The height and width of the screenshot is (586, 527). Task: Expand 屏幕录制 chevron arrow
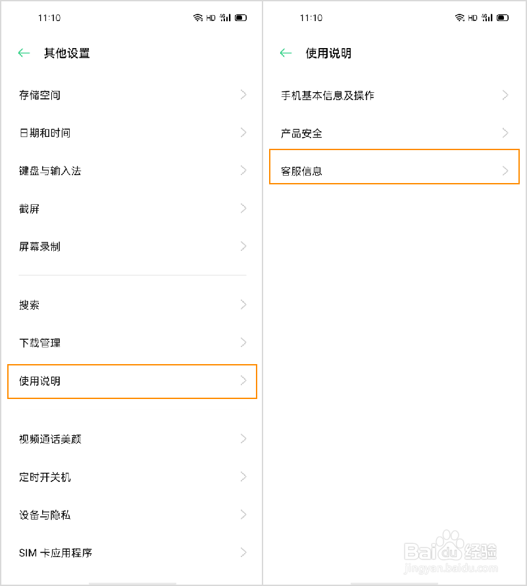tap(243, 246)
